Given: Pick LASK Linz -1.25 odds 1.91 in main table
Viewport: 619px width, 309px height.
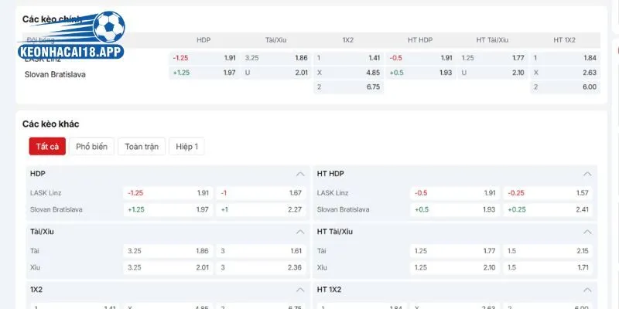Looking at the screenshot, I should [x=204, y=58].
